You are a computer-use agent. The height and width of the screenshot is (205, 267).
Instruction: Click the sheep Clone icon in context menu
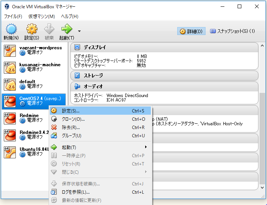pos(54,119)
